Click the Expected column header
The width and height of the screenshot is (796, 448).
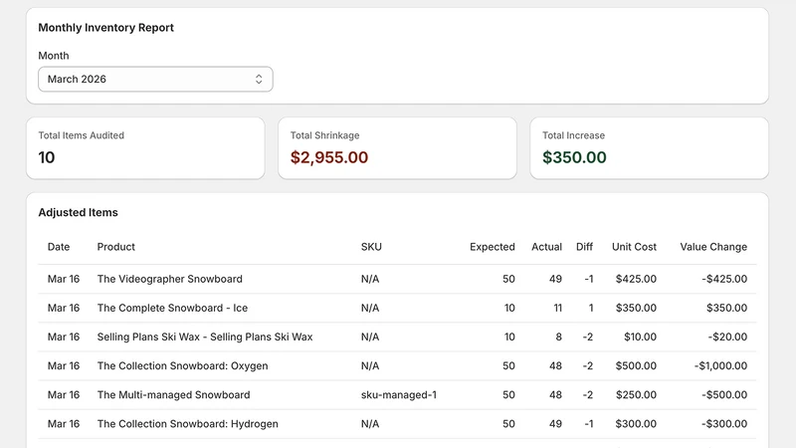[x=492, y=247]
